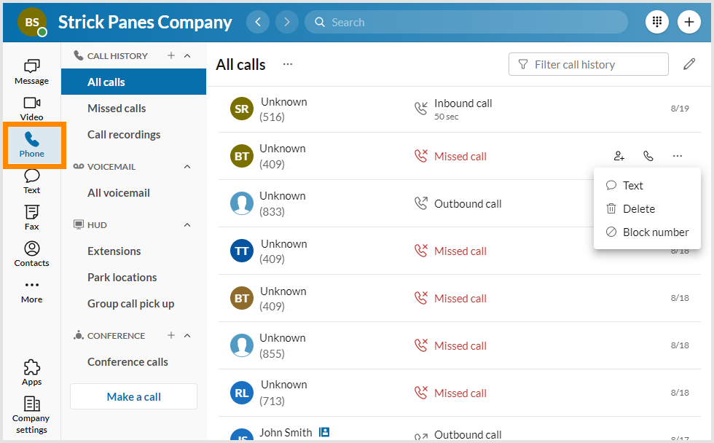Add Unknown (409) as a contact

point(619,155)
